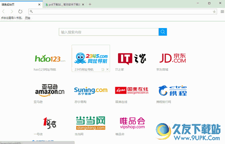Click the 苏宁易购 caption text

coord(80,102)
